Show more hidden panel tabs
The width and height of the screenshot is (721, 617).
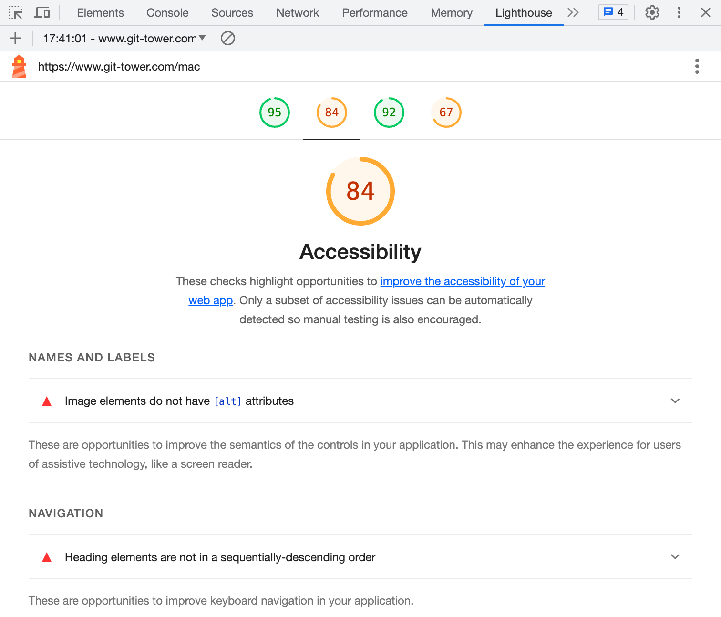click(x=573, y=12)
